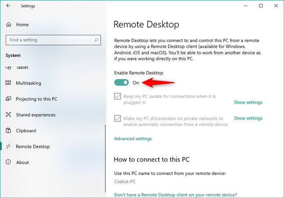Image resolution: width=284 pixels, height=198 pixels.
Task: Click the sidebar vertical scrollbar
Action: pyautogui.click(x=105, y=159)
